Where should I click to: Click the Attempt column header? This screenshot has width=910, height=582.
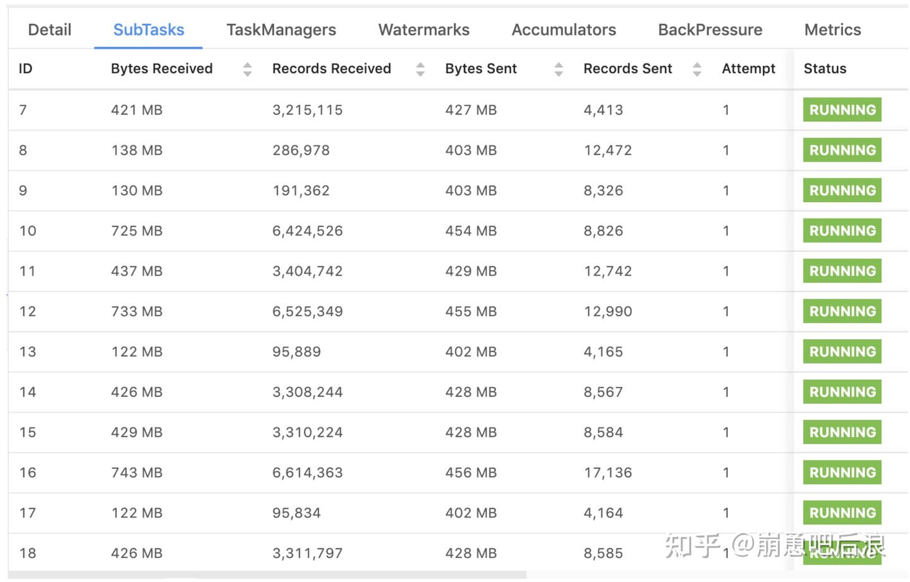[x=748, y=68]
